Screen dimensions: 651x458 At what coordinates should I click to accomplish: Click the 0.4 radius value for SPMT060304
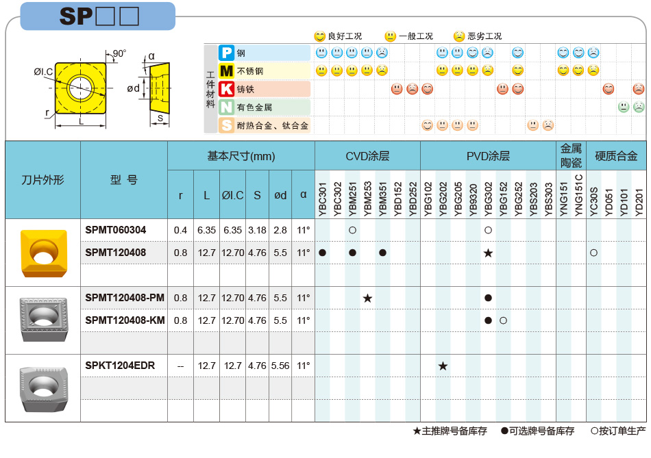(x=180, y=230)
